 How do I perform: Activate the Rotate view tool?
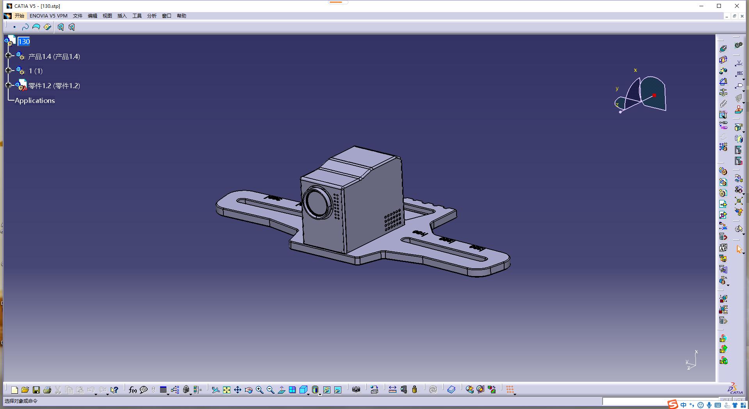(248, 390)
